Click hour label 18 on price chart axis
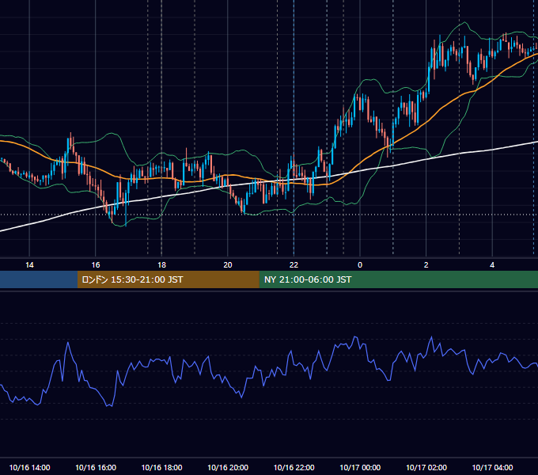The height and width of the screenshot is (475, 538). [x=161, y=265]
